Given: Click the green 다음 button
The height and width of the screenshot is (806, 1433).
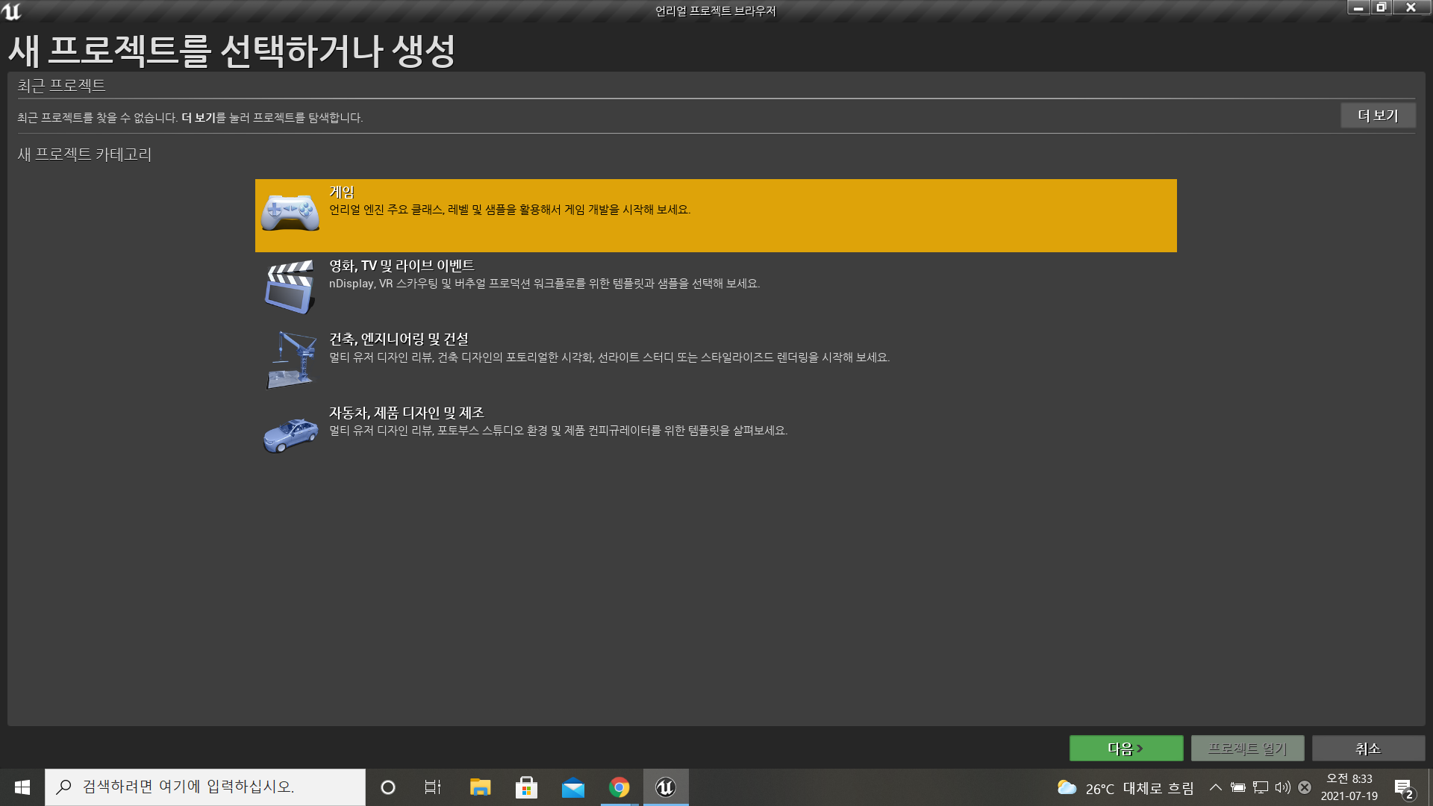Looking at the screenshot, I should 1126,748.
